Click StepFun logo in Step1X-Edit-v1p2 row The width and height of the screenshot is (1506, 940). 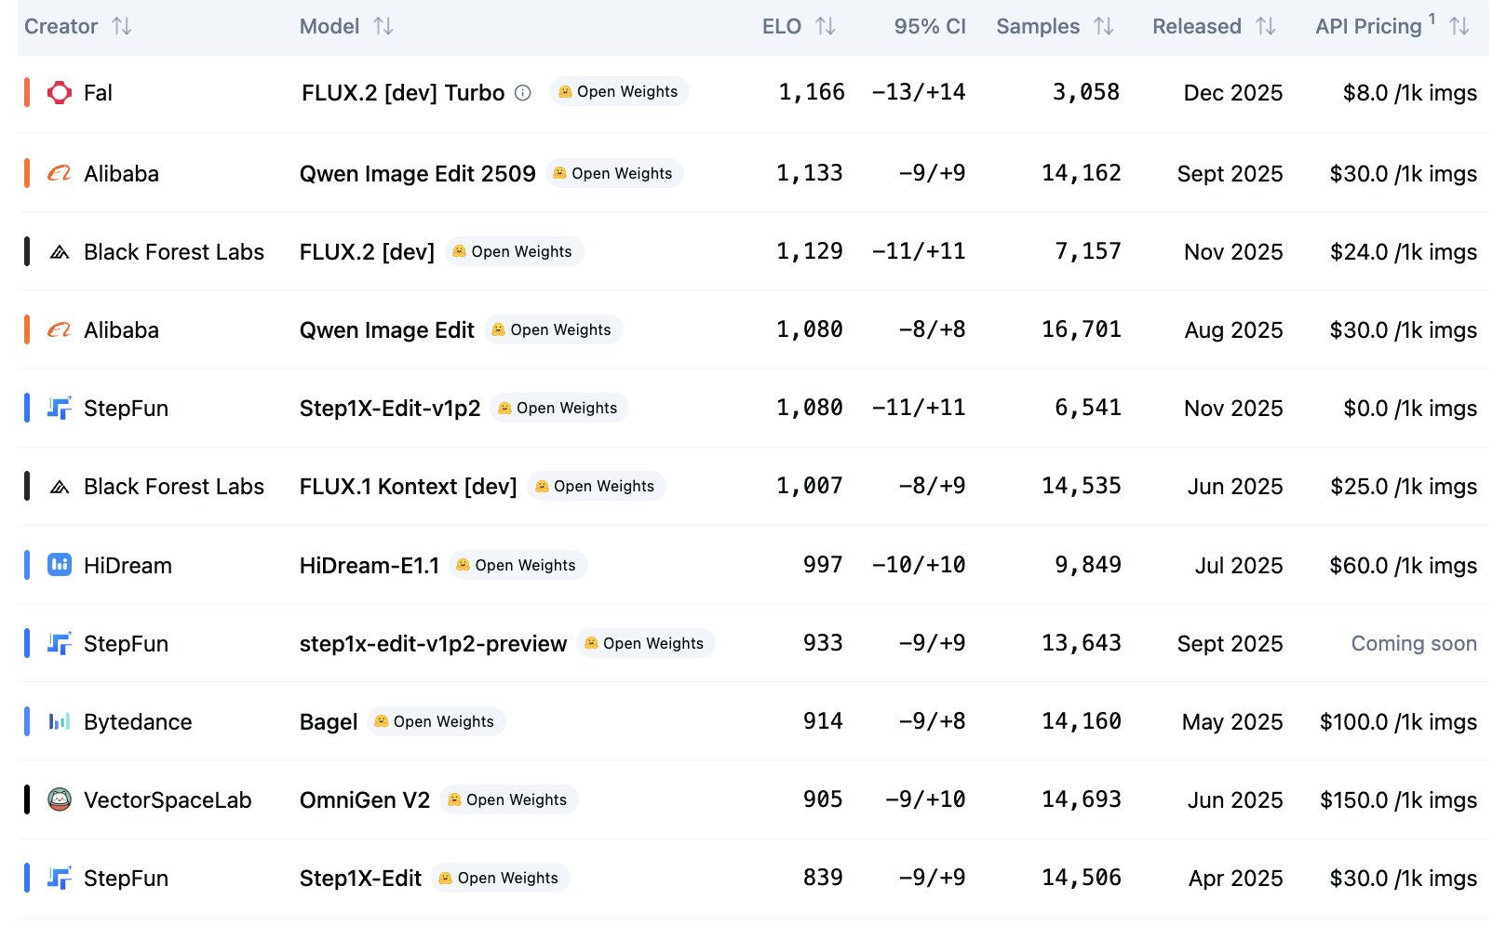point(60,409)
